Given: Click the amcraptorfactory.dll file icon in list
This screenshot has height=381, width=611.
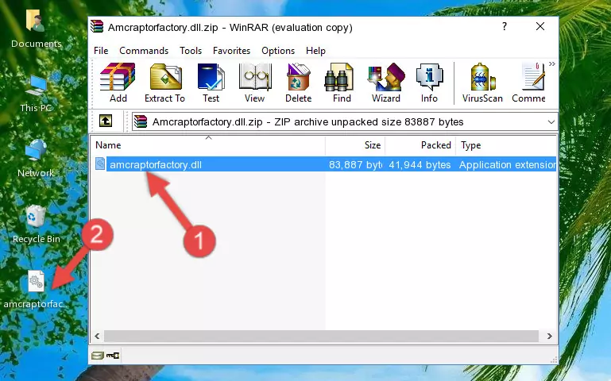Looking at the screenshot, I should 100,164.
